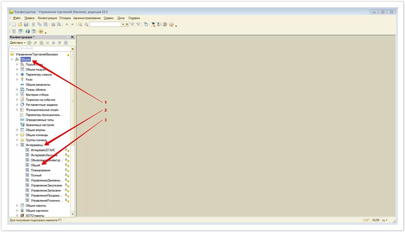405x232 pixels.
Task: Open the Действия dropdown menu
Action: 18,43
